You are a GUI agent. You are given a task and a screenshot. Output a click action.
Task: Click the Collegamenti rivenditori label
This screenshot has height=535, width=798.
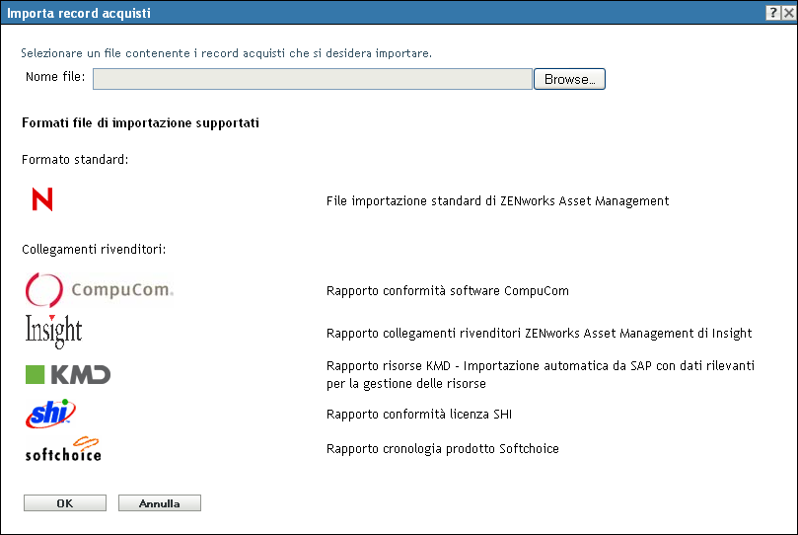click(x=94, y=250)
